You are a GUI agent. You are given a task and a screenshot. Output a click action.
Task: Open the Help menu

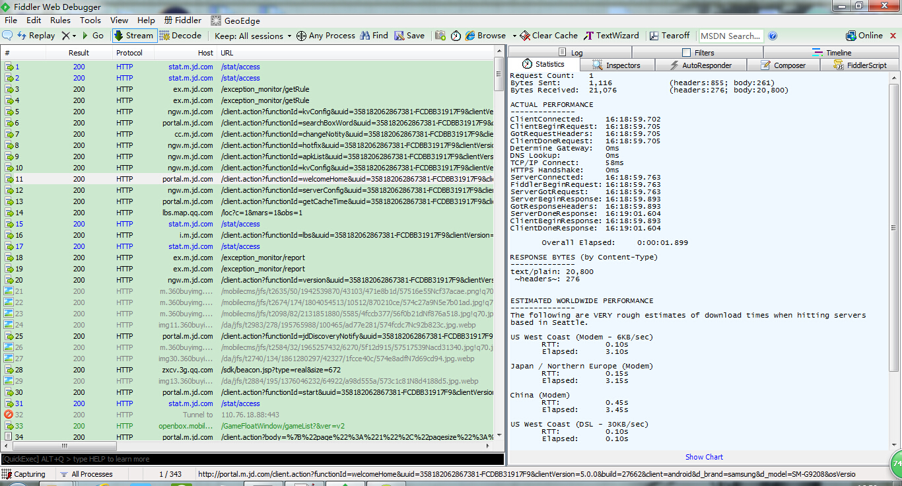pos(146,20)
